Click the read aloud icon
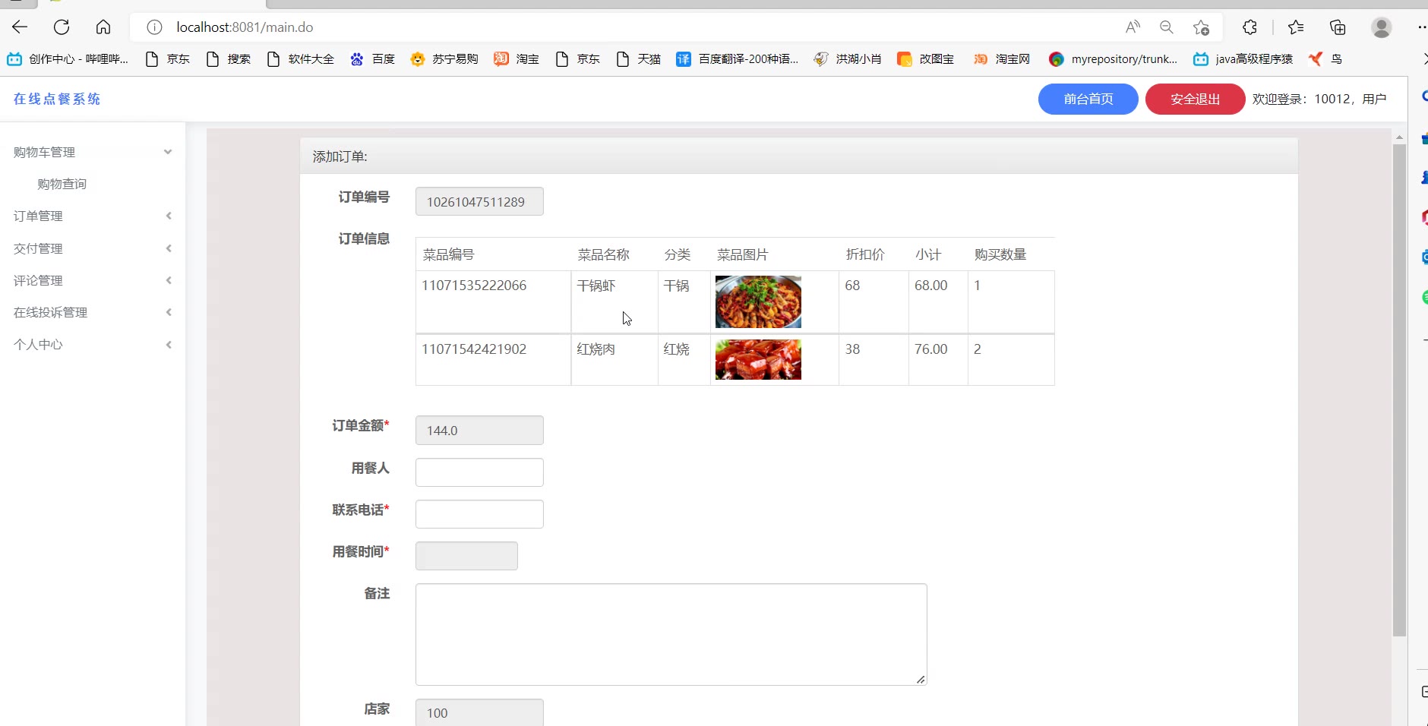Viewport: 1428px width, 726px height. [1133, 27]
